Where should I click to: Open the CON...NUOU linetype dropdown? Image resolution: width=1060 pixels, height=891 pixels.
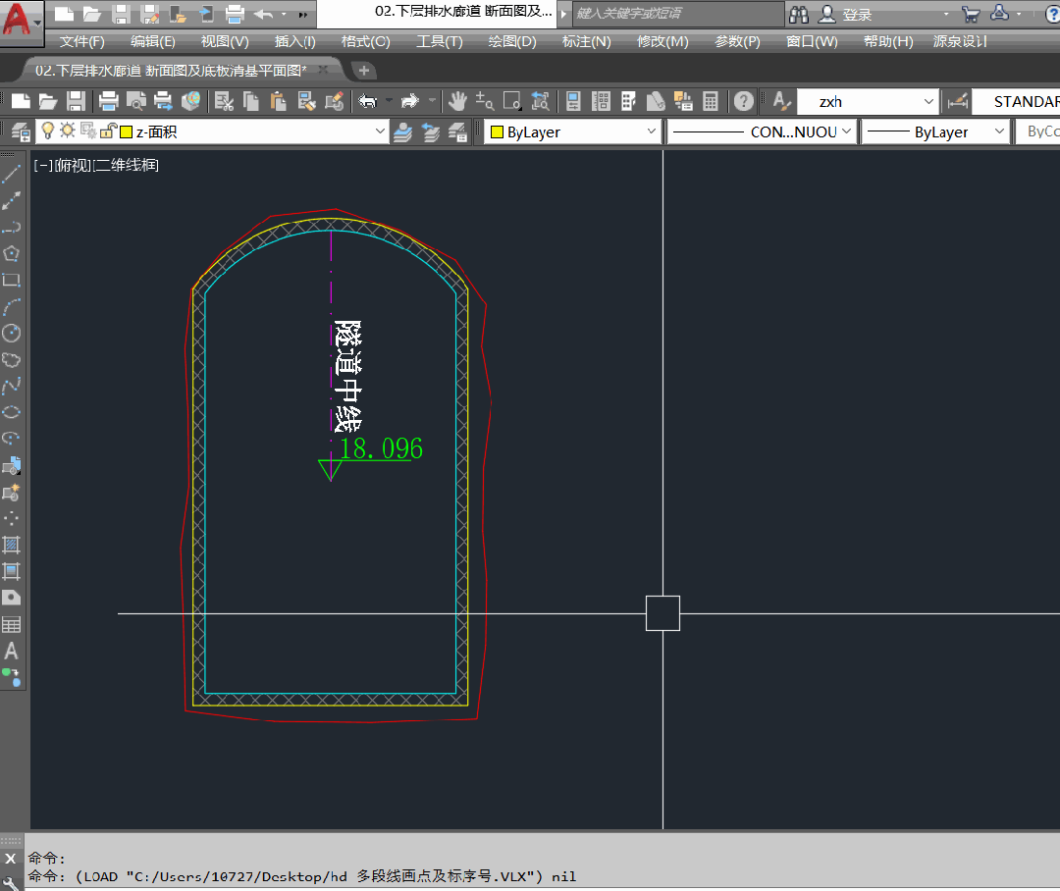click(x=846, y=131)
